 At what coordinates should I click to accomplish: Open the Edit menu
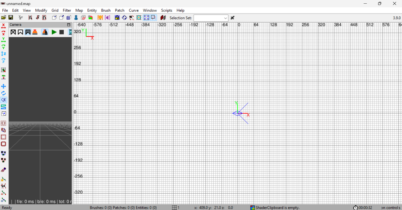(15, 10)
